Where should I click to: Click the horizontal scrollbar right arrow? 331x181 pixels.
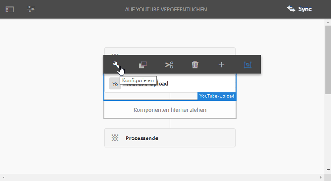(321, 177)
